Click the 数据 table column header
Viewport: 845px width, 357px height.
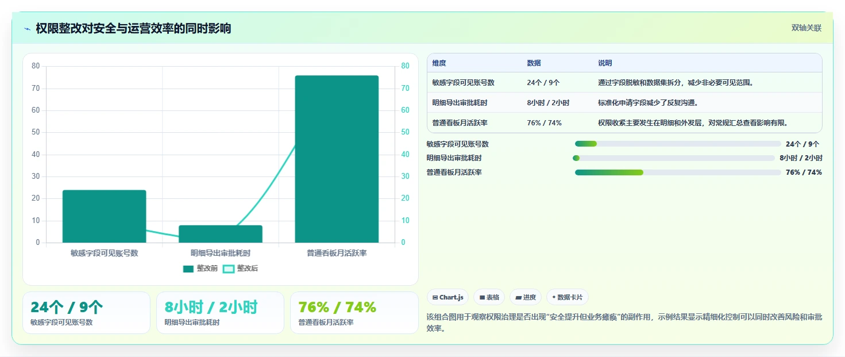534,63
